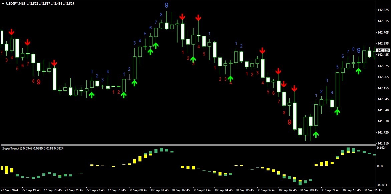Click the lowest green up arrow on the chart

(x=316, y=135)
